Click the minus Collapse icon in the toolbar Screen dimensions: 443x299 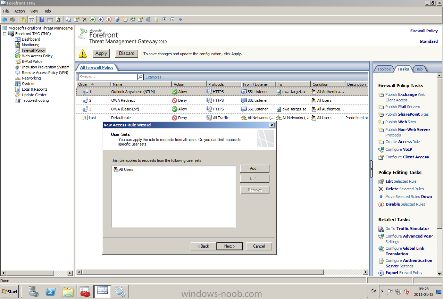173,19
